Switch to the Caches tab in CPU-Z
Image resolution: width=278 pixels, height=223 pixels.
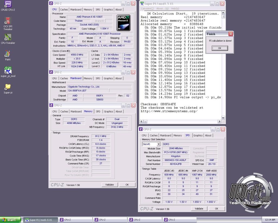click(x=64, y=9)
